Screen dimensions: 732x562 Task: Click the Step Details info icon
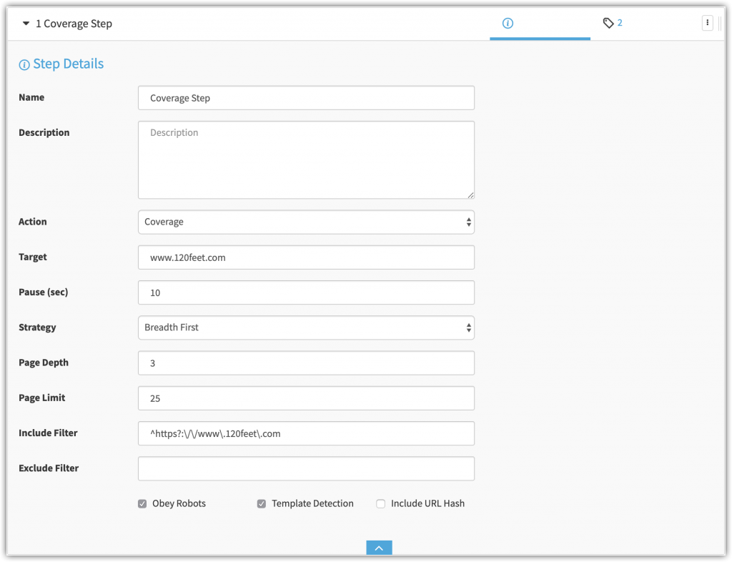(x=24, y=64)
